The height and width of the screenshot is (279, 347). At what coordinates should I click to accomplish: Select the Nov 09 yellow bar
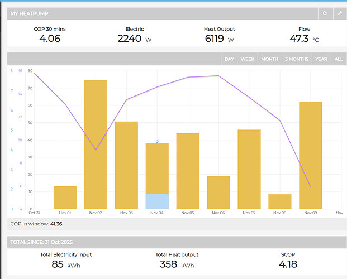click(x=311, y=156)
